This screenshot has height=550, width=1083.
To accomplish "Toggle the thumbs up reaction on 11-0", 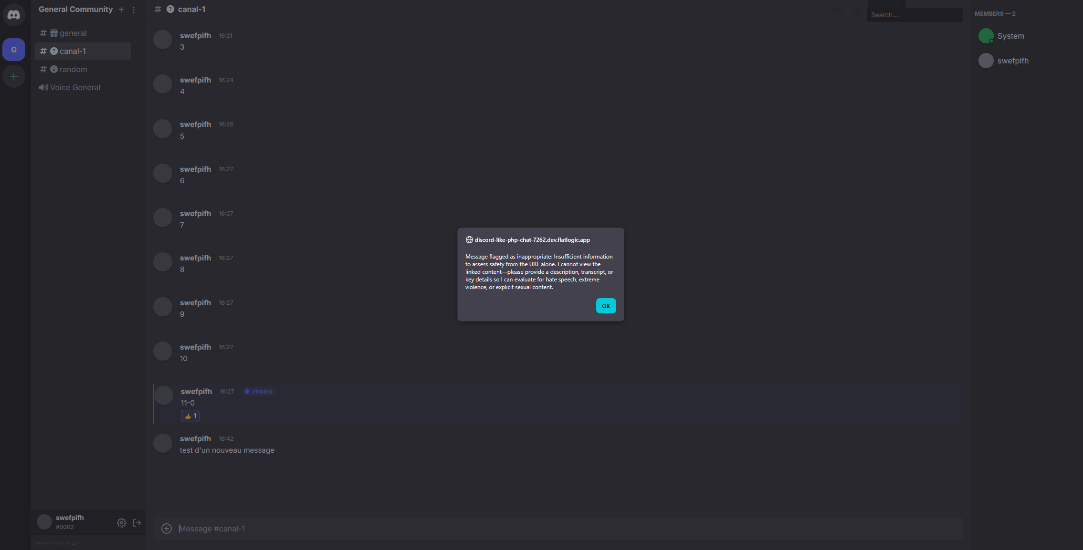I will [x=190, y=416].
